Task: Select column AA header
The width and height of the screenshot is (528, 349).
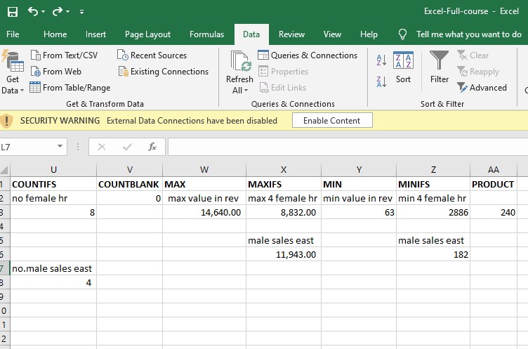Action: tap(494, 170)
